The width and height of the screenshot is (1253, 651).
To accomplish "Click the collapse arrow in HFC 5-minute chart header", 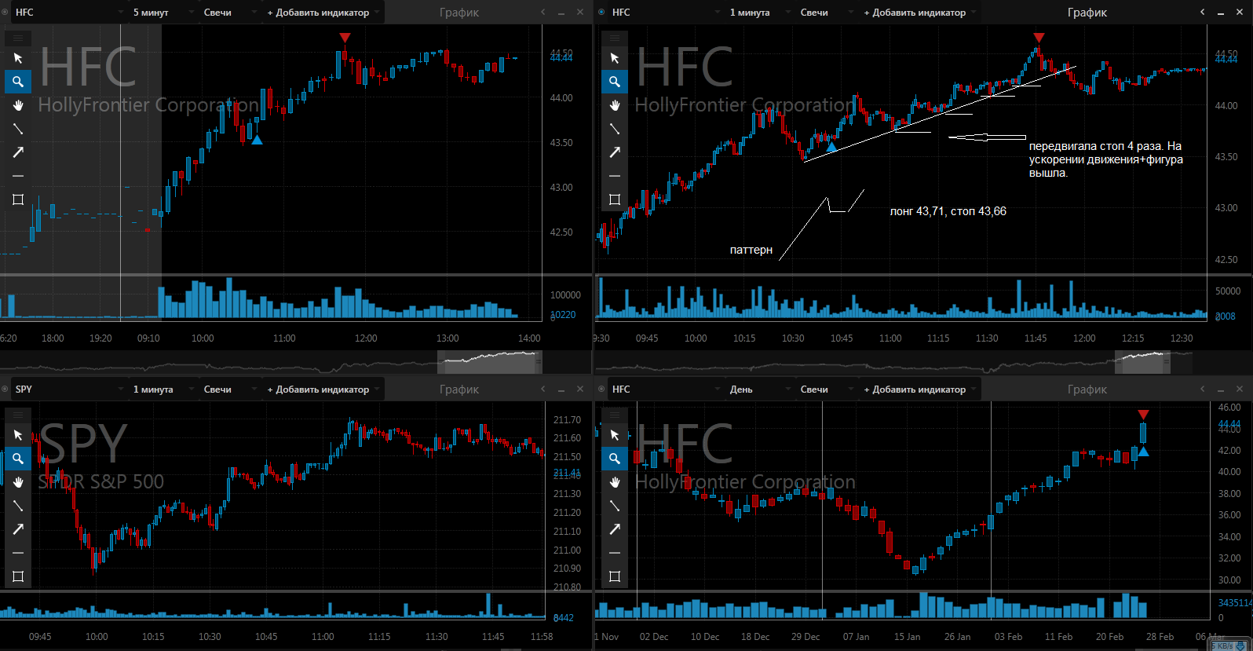I will coord(542,12).
